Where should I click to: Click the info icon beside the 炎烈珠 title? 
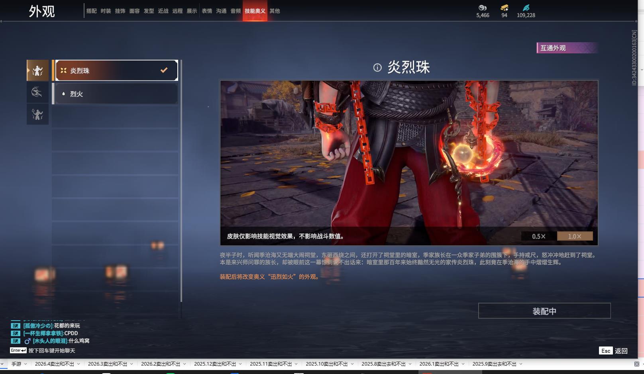378,68
